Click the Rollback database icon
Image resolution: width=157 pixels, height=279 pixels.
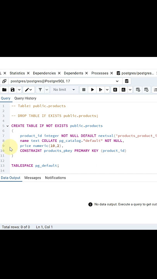[146, 90]
